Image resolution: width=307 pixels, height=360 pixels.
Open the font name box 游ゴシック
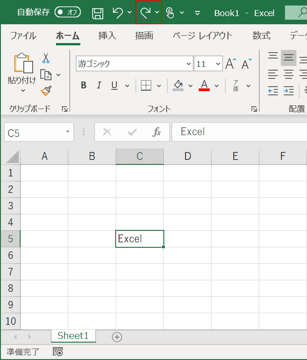pos(134,64)
